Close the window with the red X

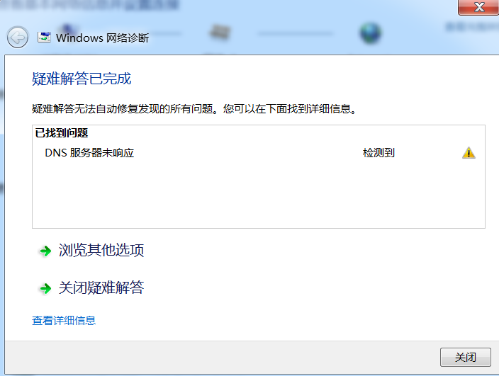click(478, 7)
